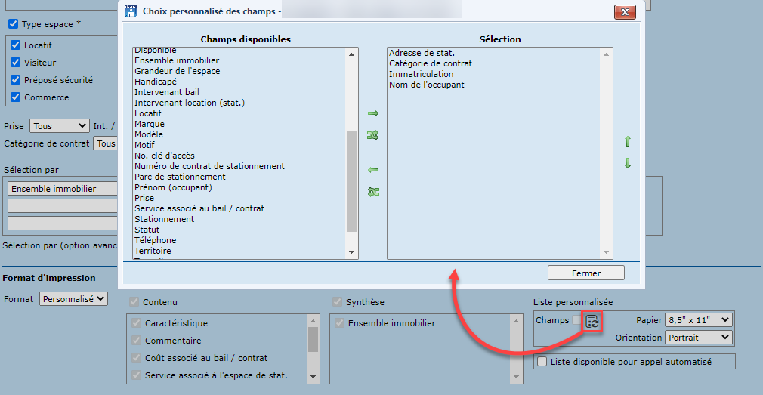Click the remove-all-fields double left arrow
The height and width of the screenshot is (395, 763).
point(372,192)
